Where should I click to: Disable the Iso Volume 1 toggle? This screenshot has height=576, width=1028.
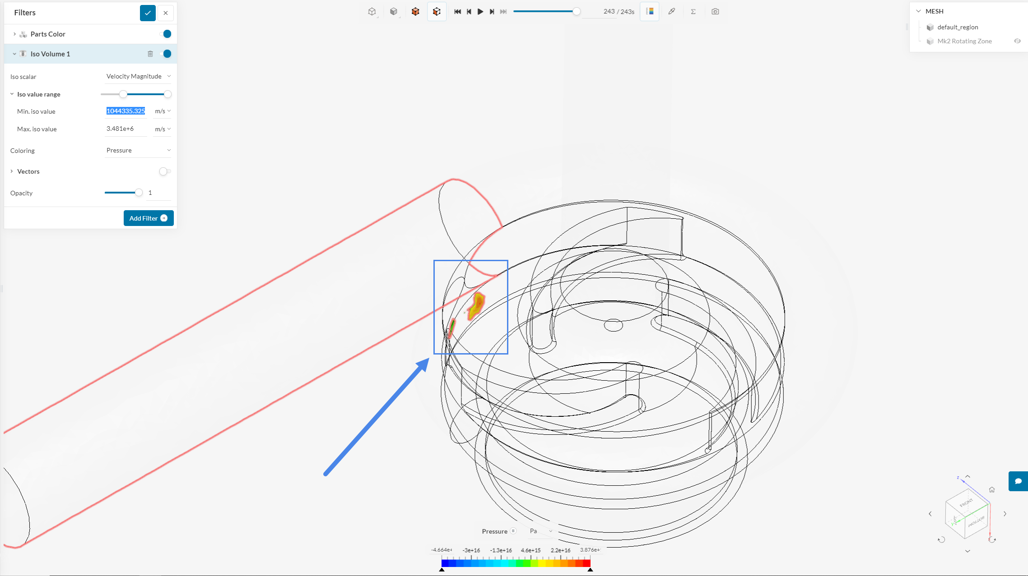tap(166, 54)
